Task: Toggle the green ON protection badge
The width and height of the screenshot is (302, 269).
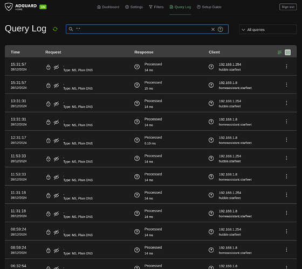Action: pyautogui.click(x=43, y=7)
